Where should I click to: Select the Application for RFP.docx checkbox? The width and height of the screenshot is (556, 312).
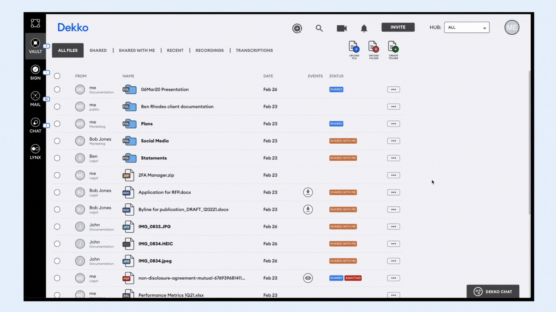pyautogui.click(x=57, y=192)
